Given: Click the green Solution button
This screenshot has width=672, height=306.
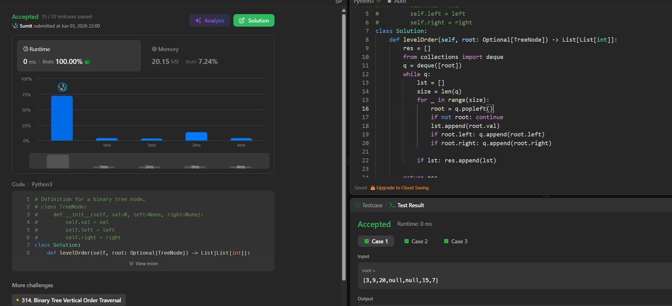Looking at the screenshot, I should (254, 21).
